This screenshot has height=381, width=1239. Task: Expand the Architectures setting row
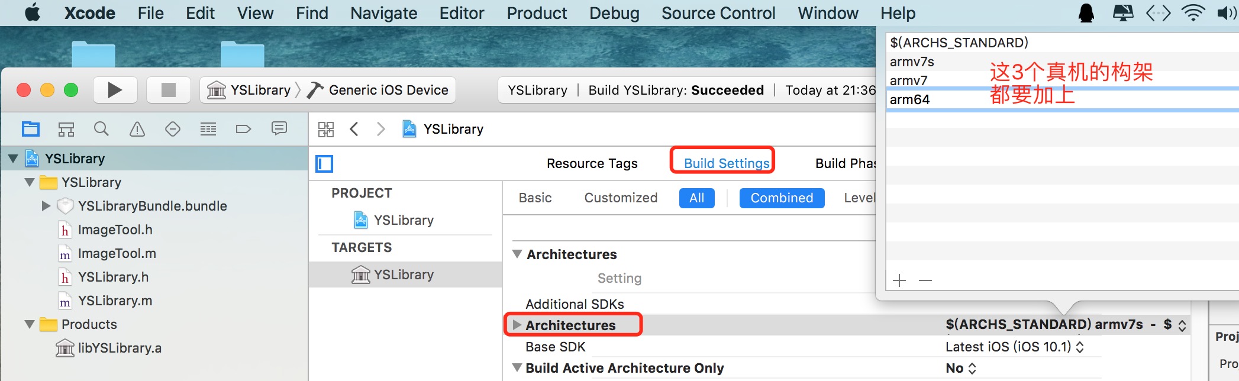coord(517,325)
